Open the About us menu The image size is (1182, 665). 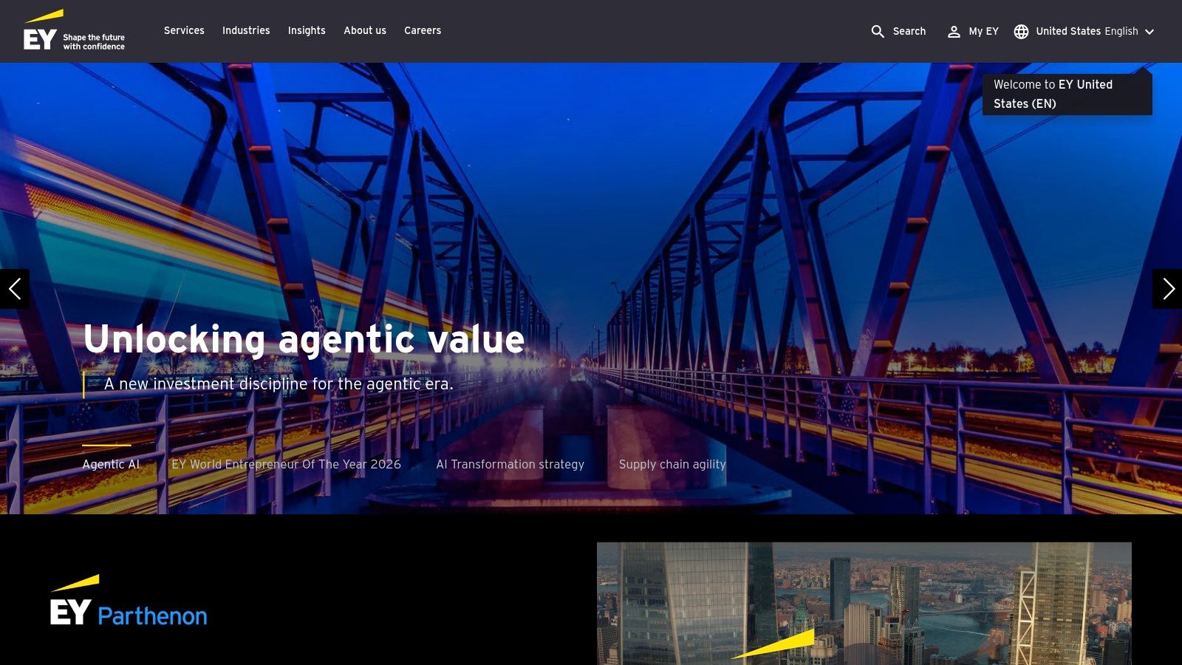point(365,30)
